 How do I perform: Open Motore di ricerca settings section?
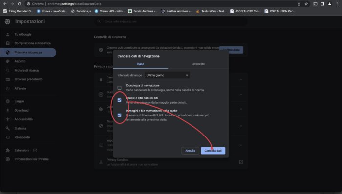26,70
